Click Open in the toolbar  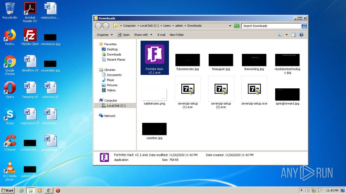pyautogui.click(x=124, y=35)
